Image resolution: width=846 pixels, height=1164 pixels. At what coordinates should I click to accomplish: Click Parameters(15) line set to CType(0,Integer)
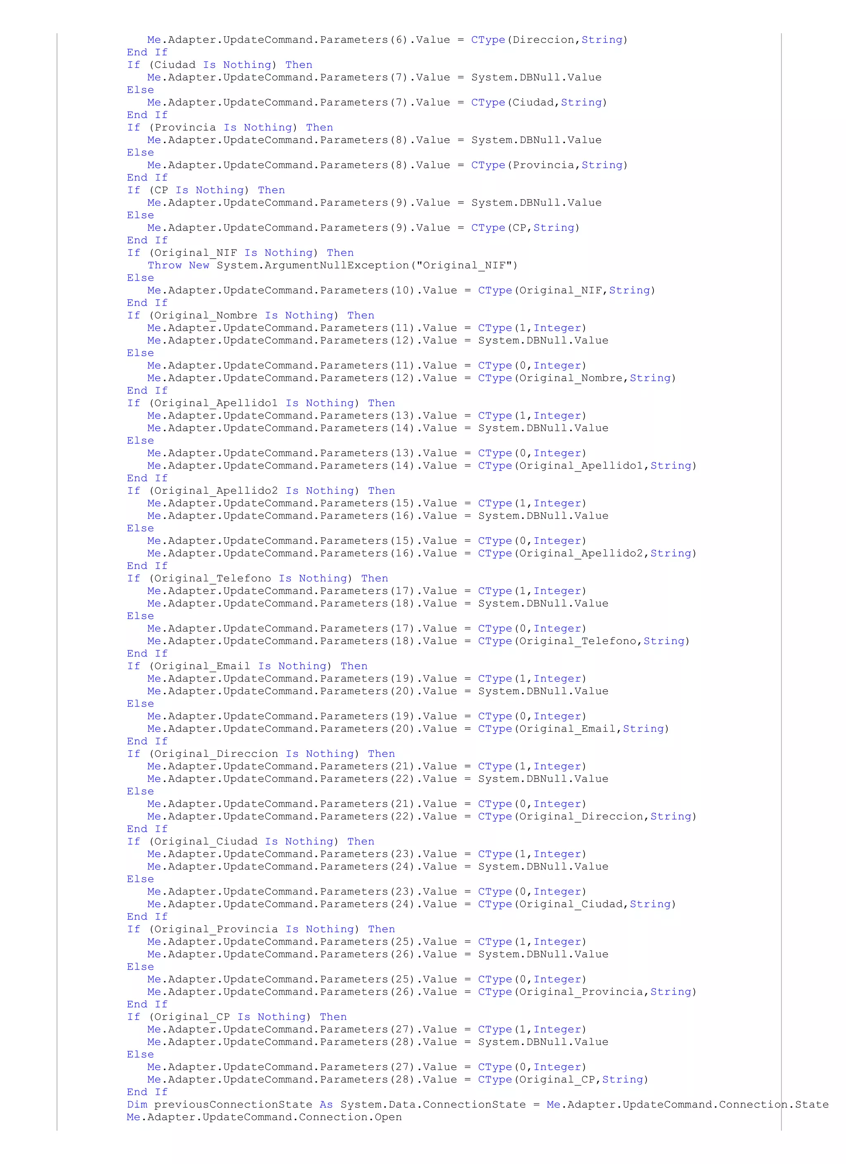pos(367,541)
